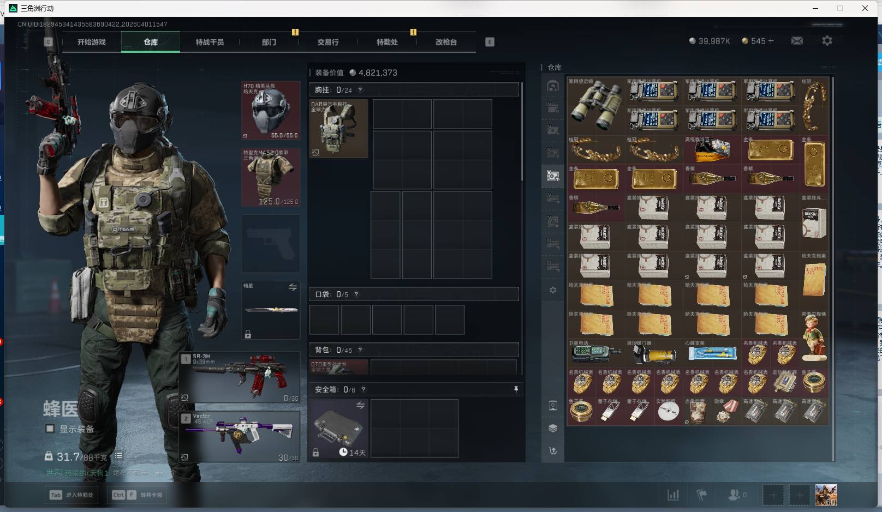
Task: Select the 心脏支架 heart stent item
Action: [x=712, y=353]
